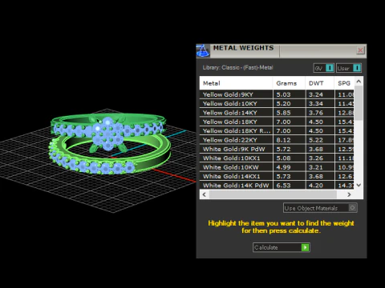Click the Metal Weights flask icon
The image size is (385, 288).
point(203,50)
